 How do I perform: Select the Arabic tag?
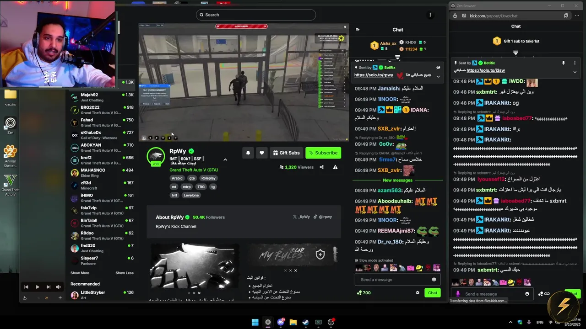tap(177, 178)
